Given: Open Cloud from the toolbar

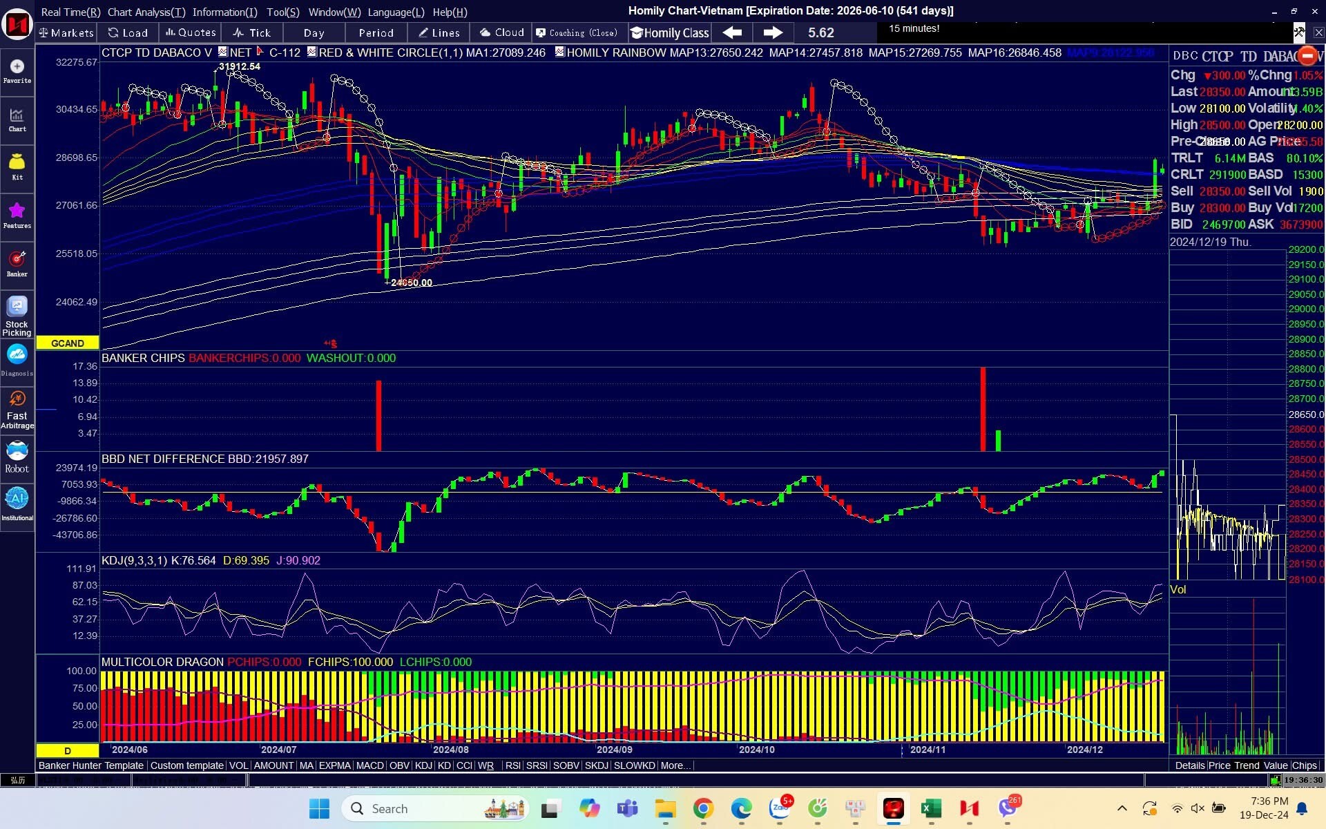Looking at the screenshot, I should coord(502,32).
